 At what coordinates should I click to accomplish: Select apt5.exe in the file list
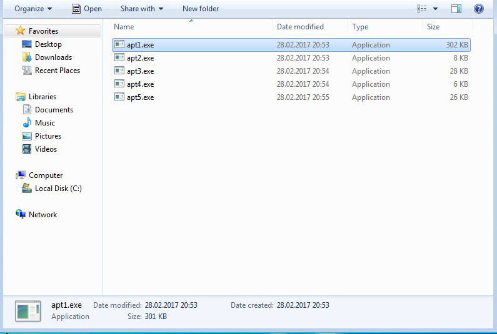coord(140,97)
